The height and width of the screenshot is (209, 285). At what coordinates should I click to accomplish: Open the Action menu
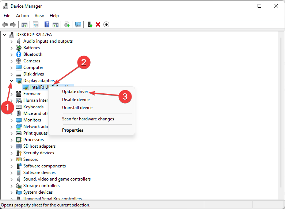(x=22, y=16)
